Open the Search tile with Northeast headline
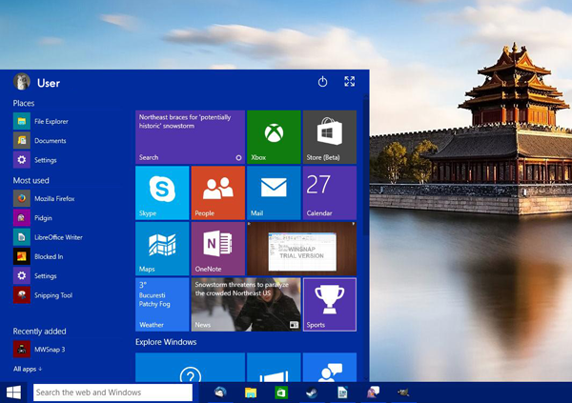 click(x=190, y=137)
